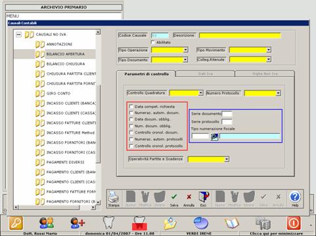Viewport: 316px width, 236px height.
Task: Open the Help question mark icon
Action: pyautogui.click(x=295, y=197)
